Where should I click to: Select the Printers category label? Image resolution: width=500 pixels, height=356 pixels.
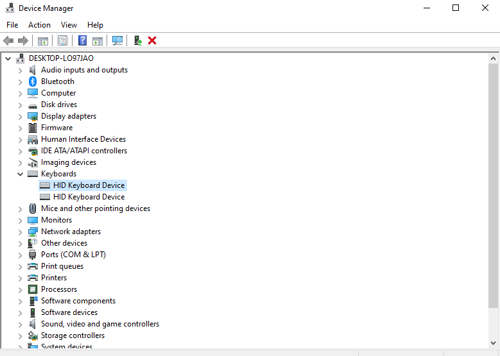point(54,278)
